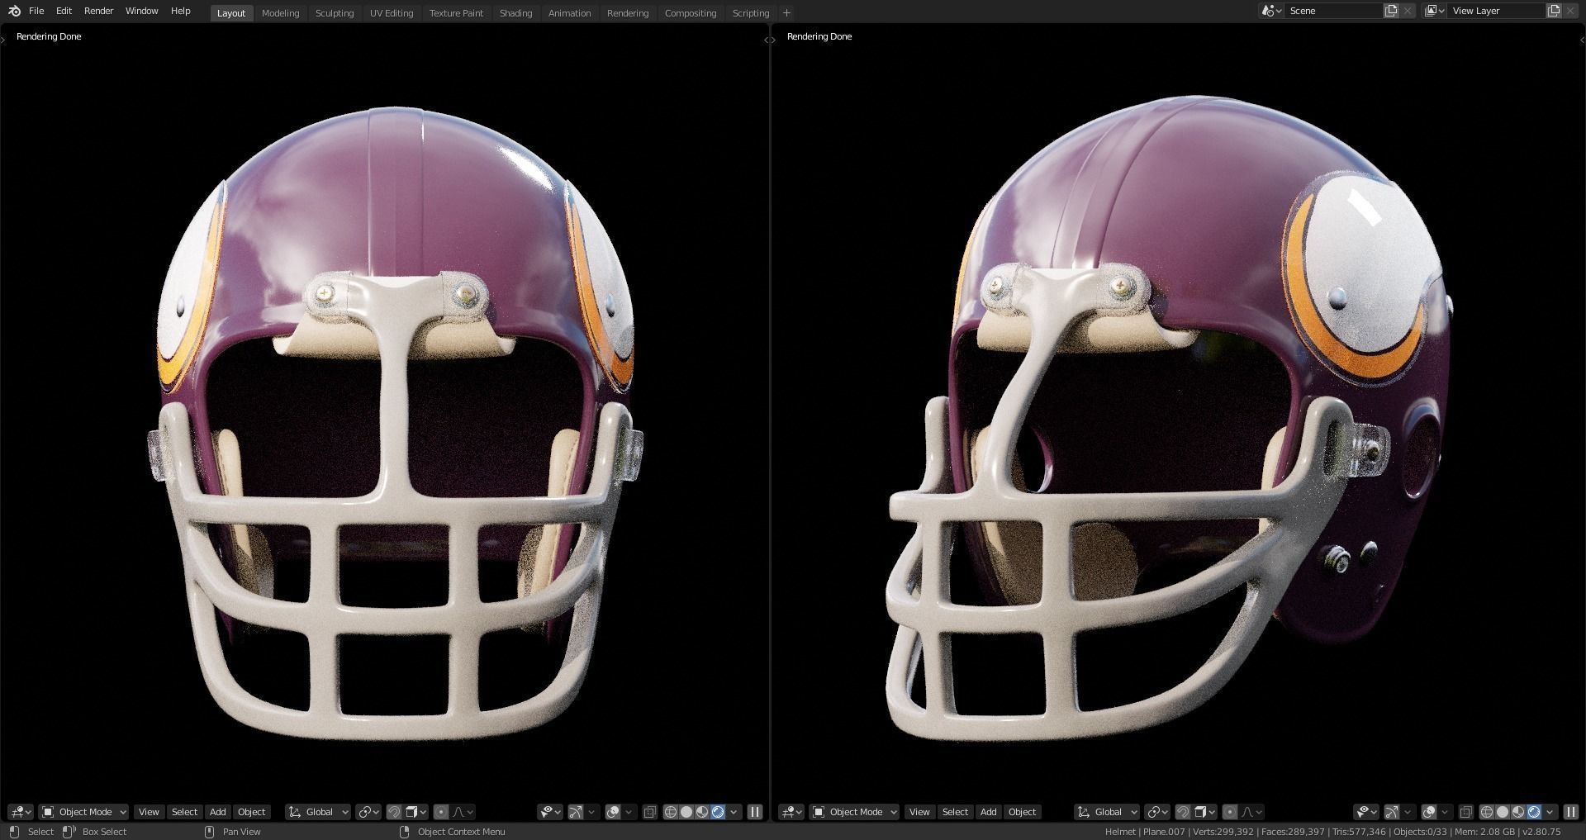Open the Window menu
1586x840 pixels.
(x=141, y=11)
